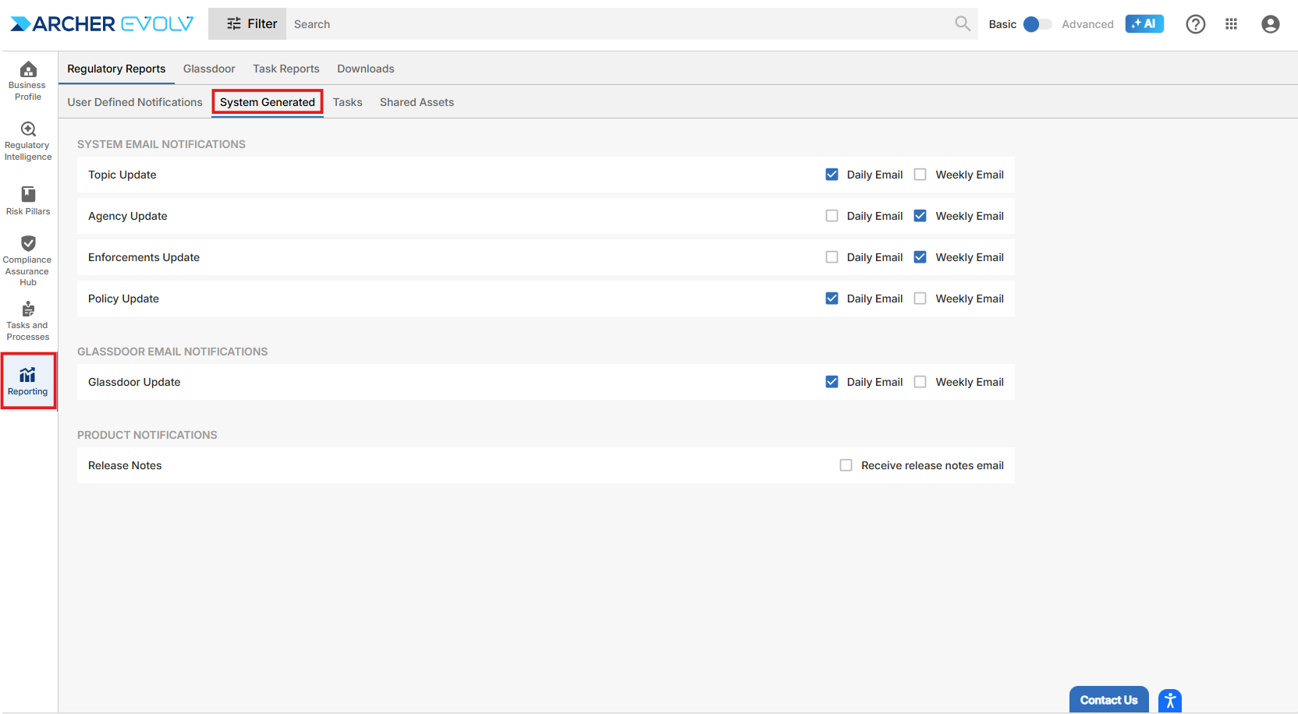
Task: Select the User Defined Notifications tab
Action: point(134,102)
